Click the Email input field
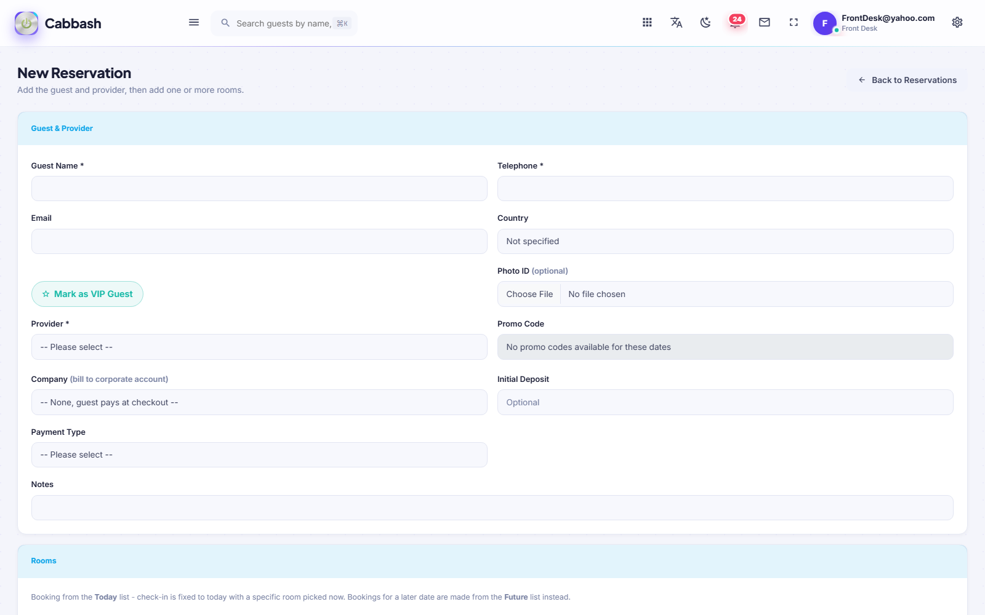985x615 pixels. point(259,242)
